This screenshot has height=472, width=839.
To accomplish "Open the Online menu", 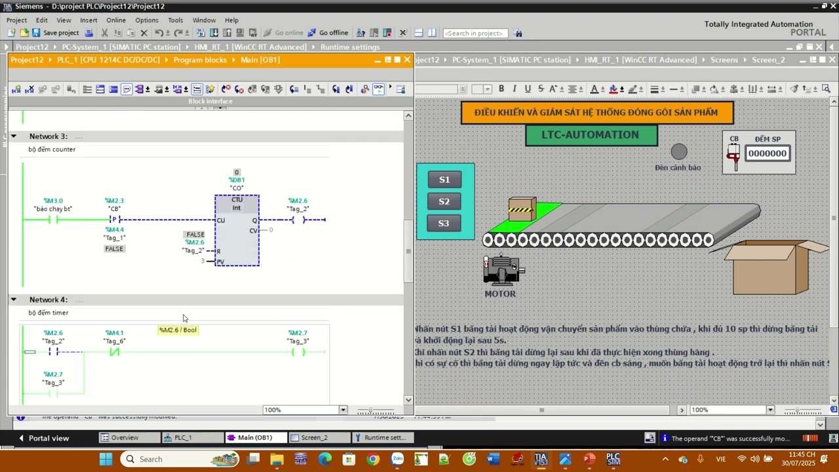I will coord(116,20).
